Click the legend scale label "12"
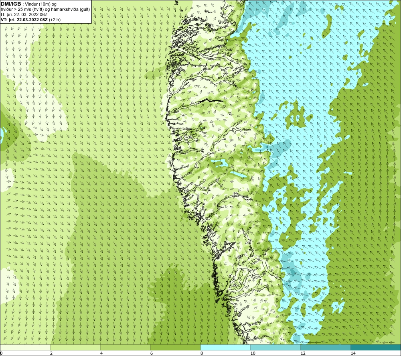This screenshot has height=356, width=401. 303,353
